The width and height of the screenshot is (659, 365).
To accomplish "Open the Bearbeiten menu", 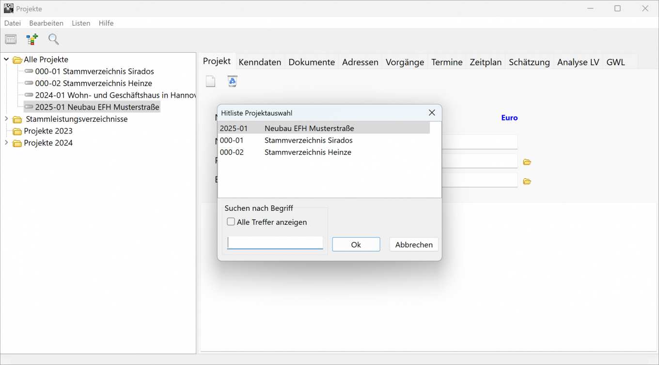I will 46,23.
